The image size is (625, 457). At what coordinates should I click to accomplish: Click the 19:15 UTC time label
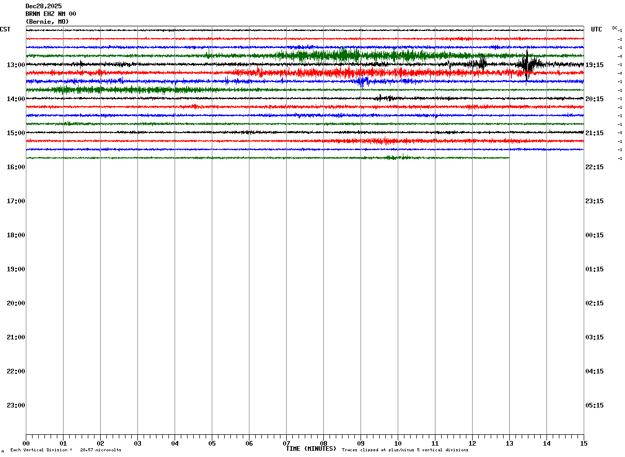pos(595,65)
